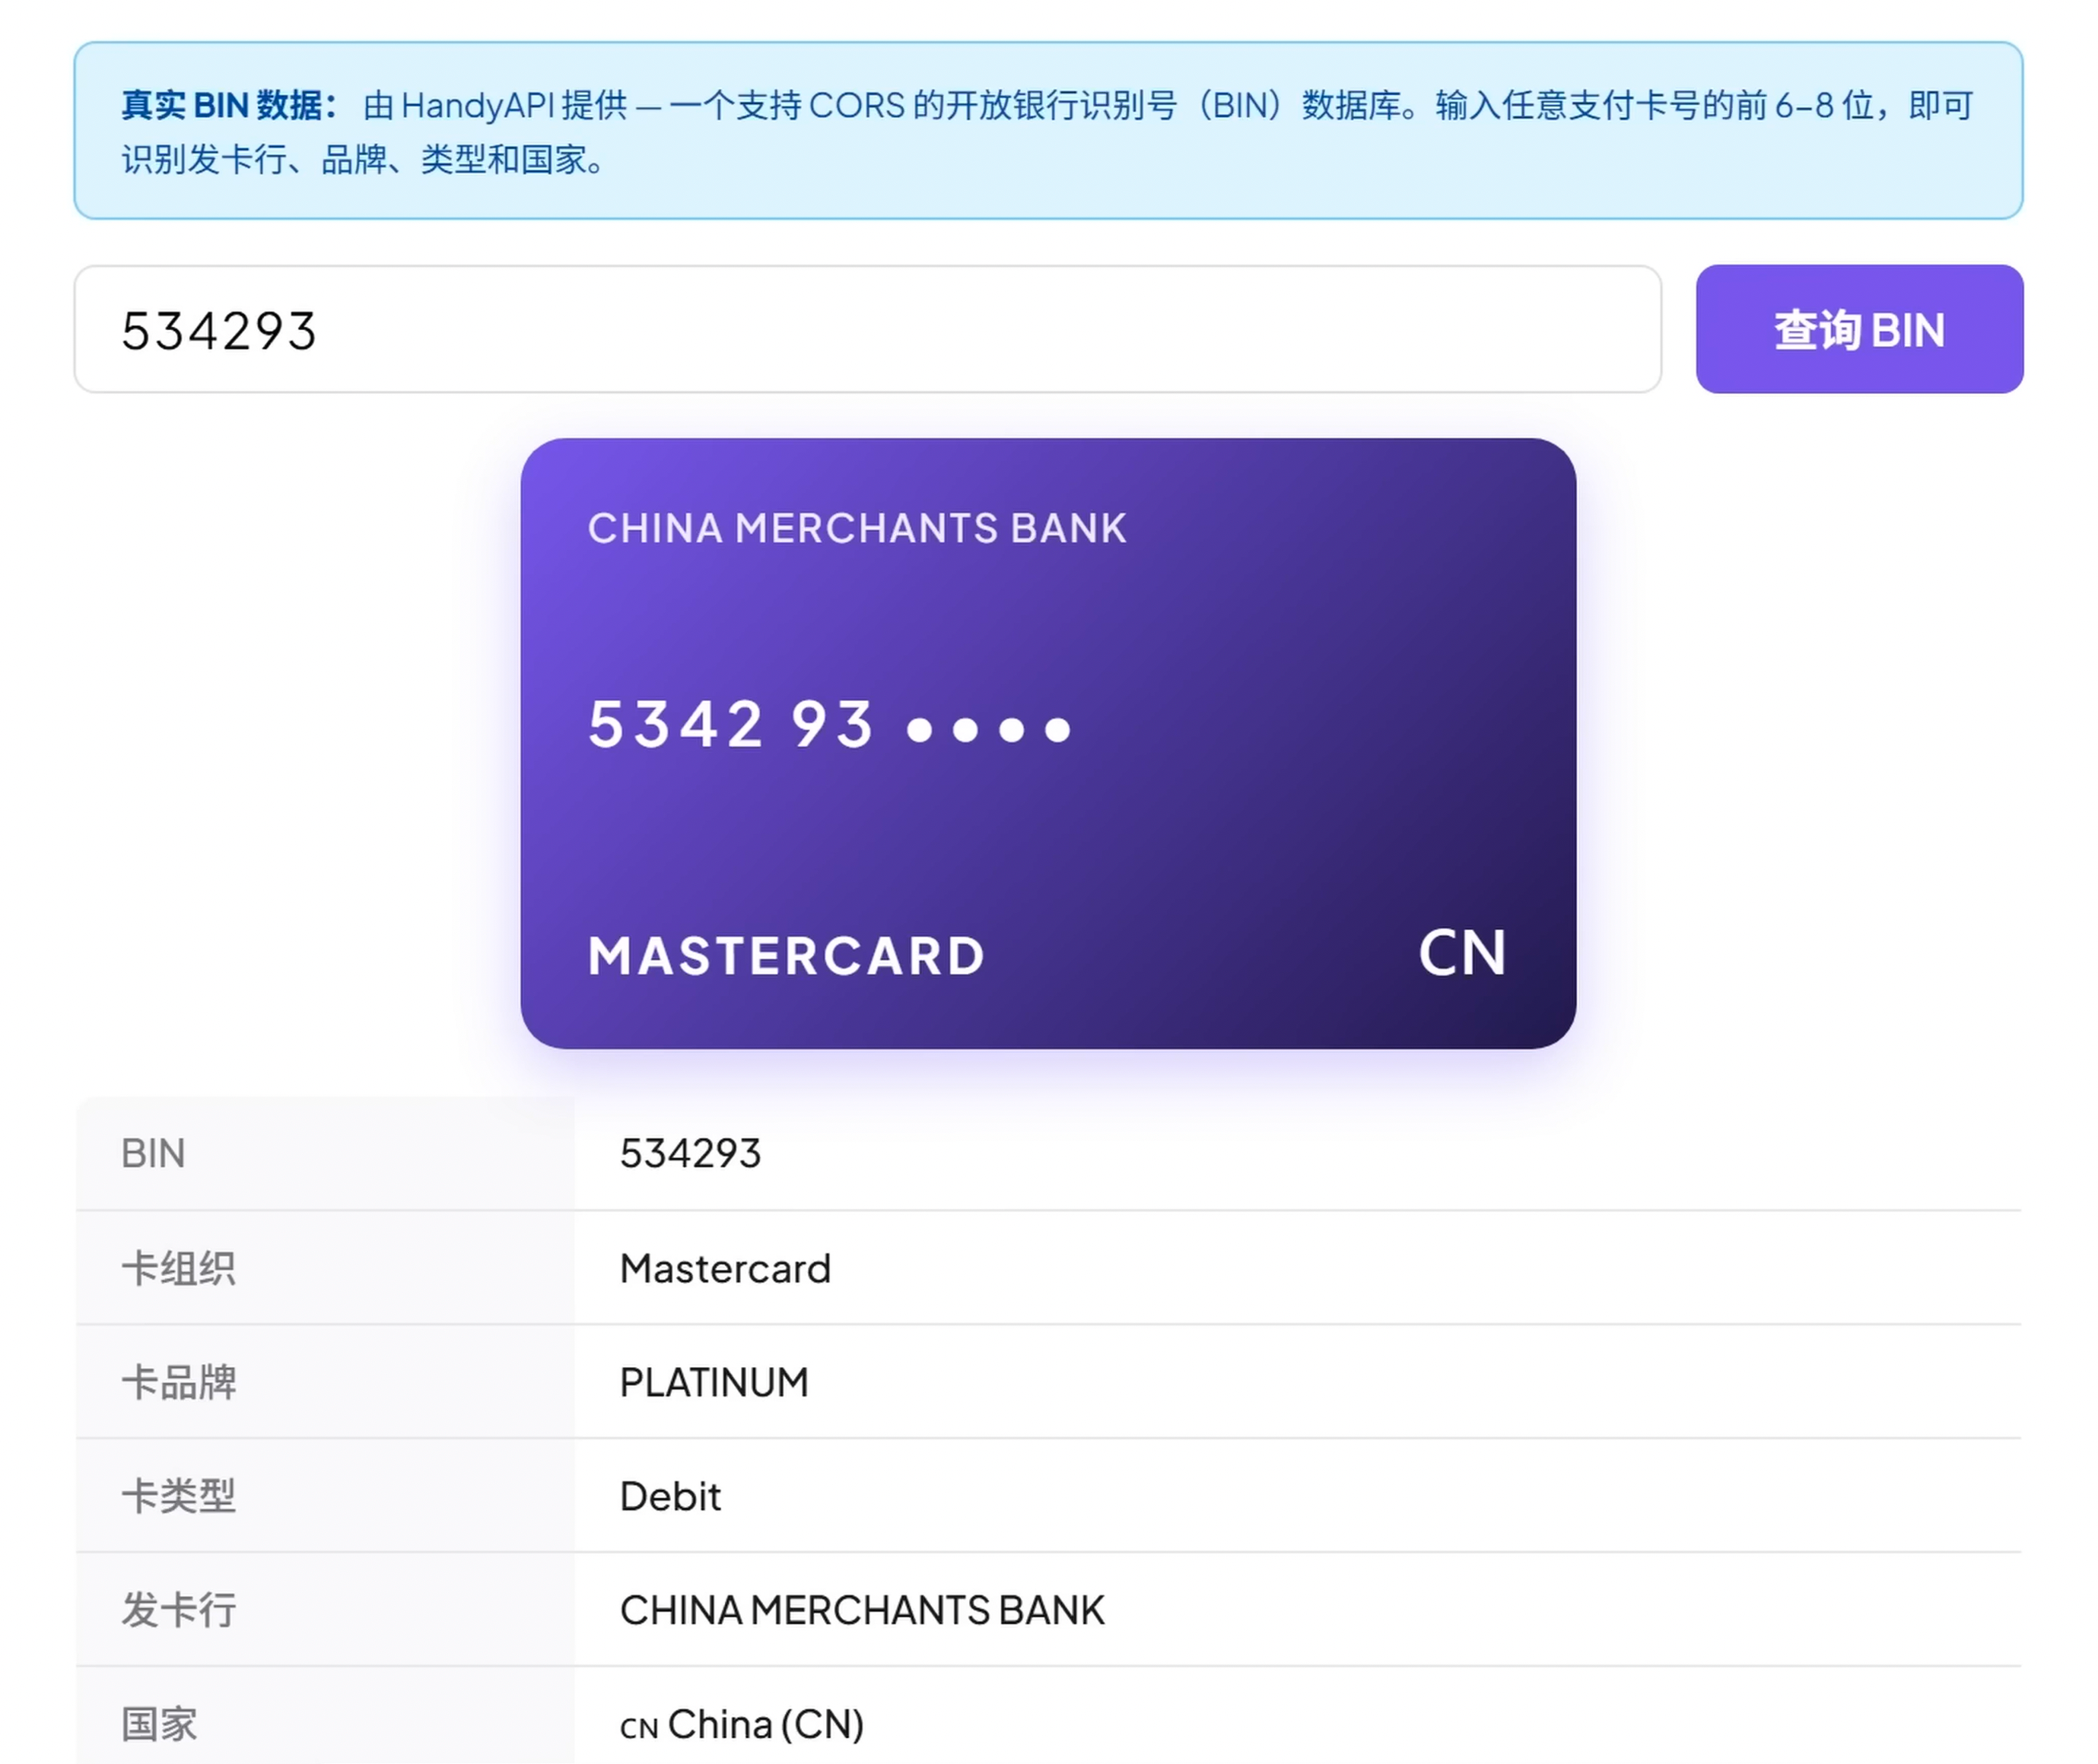The image size is (2098, 1764).
Task: Click the 查询 BIN button
Action: (x=1859, y=329)
